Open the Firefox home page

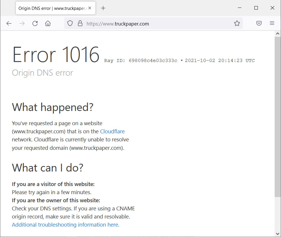pos(48,23)
